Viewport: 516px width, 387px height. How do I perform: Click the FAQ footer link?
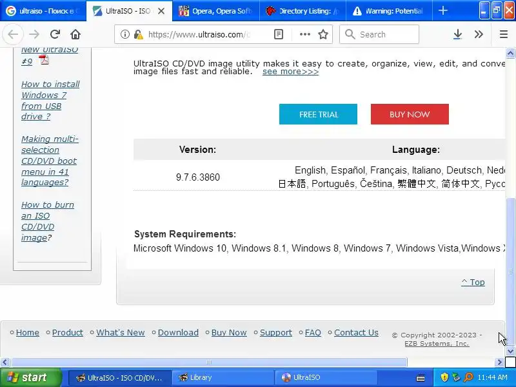click(313, 332)
